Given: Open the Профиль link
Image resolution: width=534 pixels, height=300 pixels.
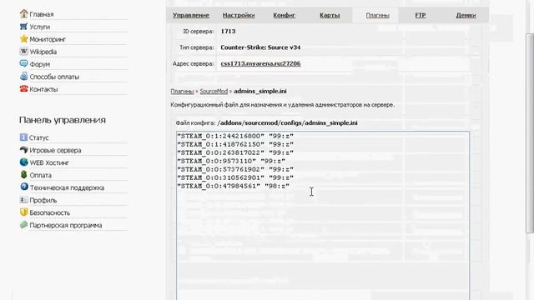Looking at the screenshot, I should tap(43, 200).
